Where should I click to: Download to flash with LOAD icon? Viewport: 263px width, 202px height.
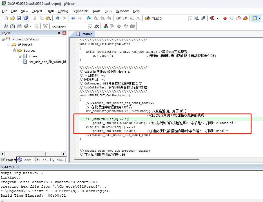point(45,26)
